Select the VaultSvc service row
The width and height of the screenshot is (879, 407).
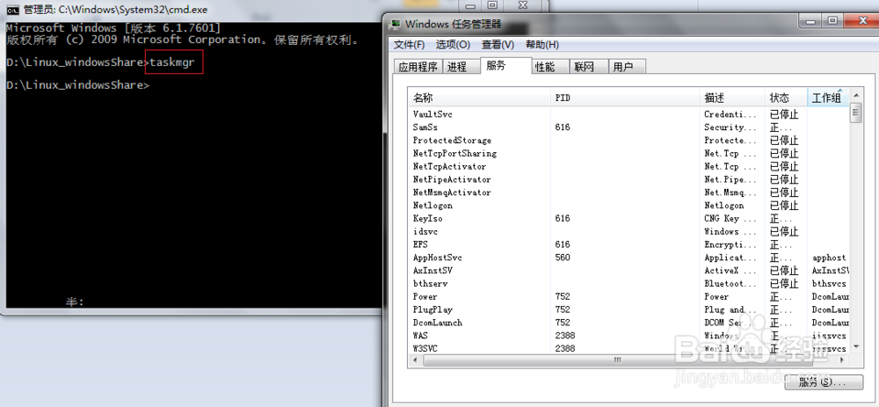pos(629,114)
